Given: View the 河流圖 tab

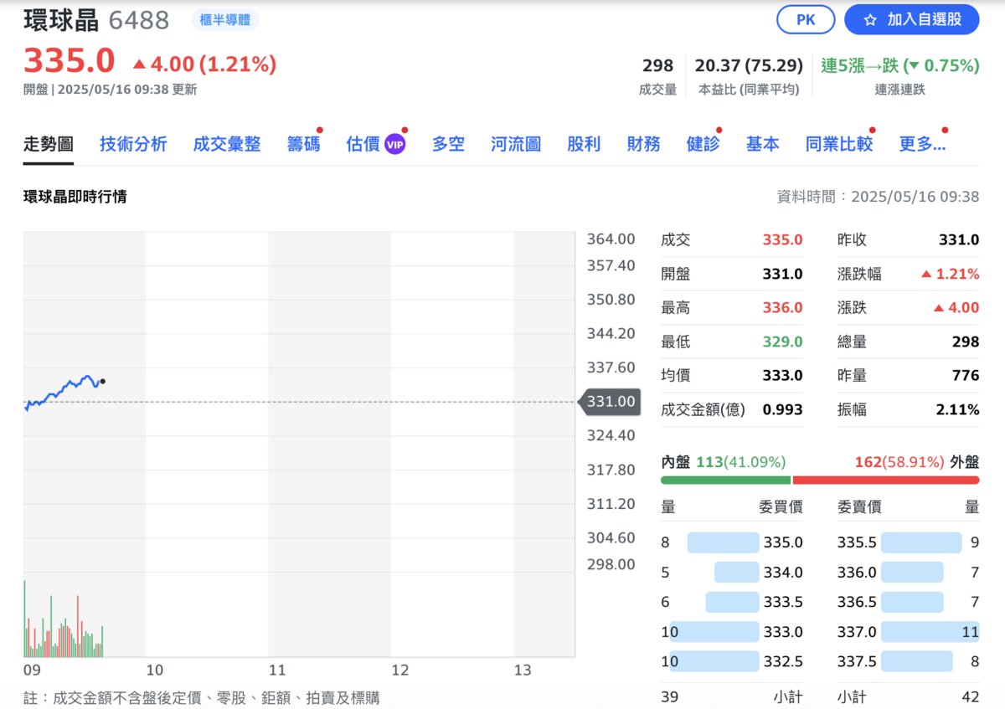Looking at the screenshot, I should click(x=516, y=144).
